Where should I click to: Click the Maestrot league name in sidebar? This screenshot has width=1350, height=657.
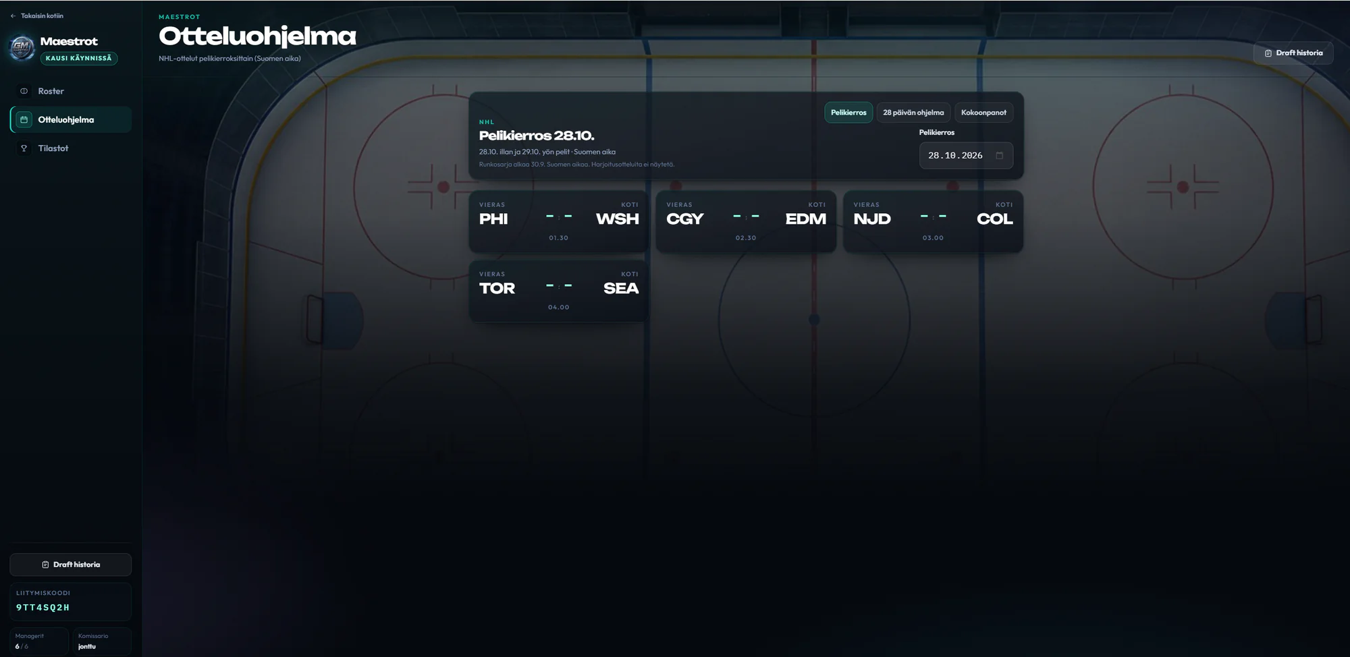(69, 41)
